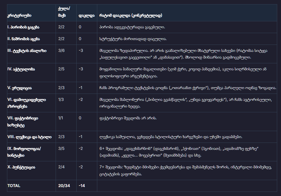Click the 3/6 score in row III

[x=62, y=51]
